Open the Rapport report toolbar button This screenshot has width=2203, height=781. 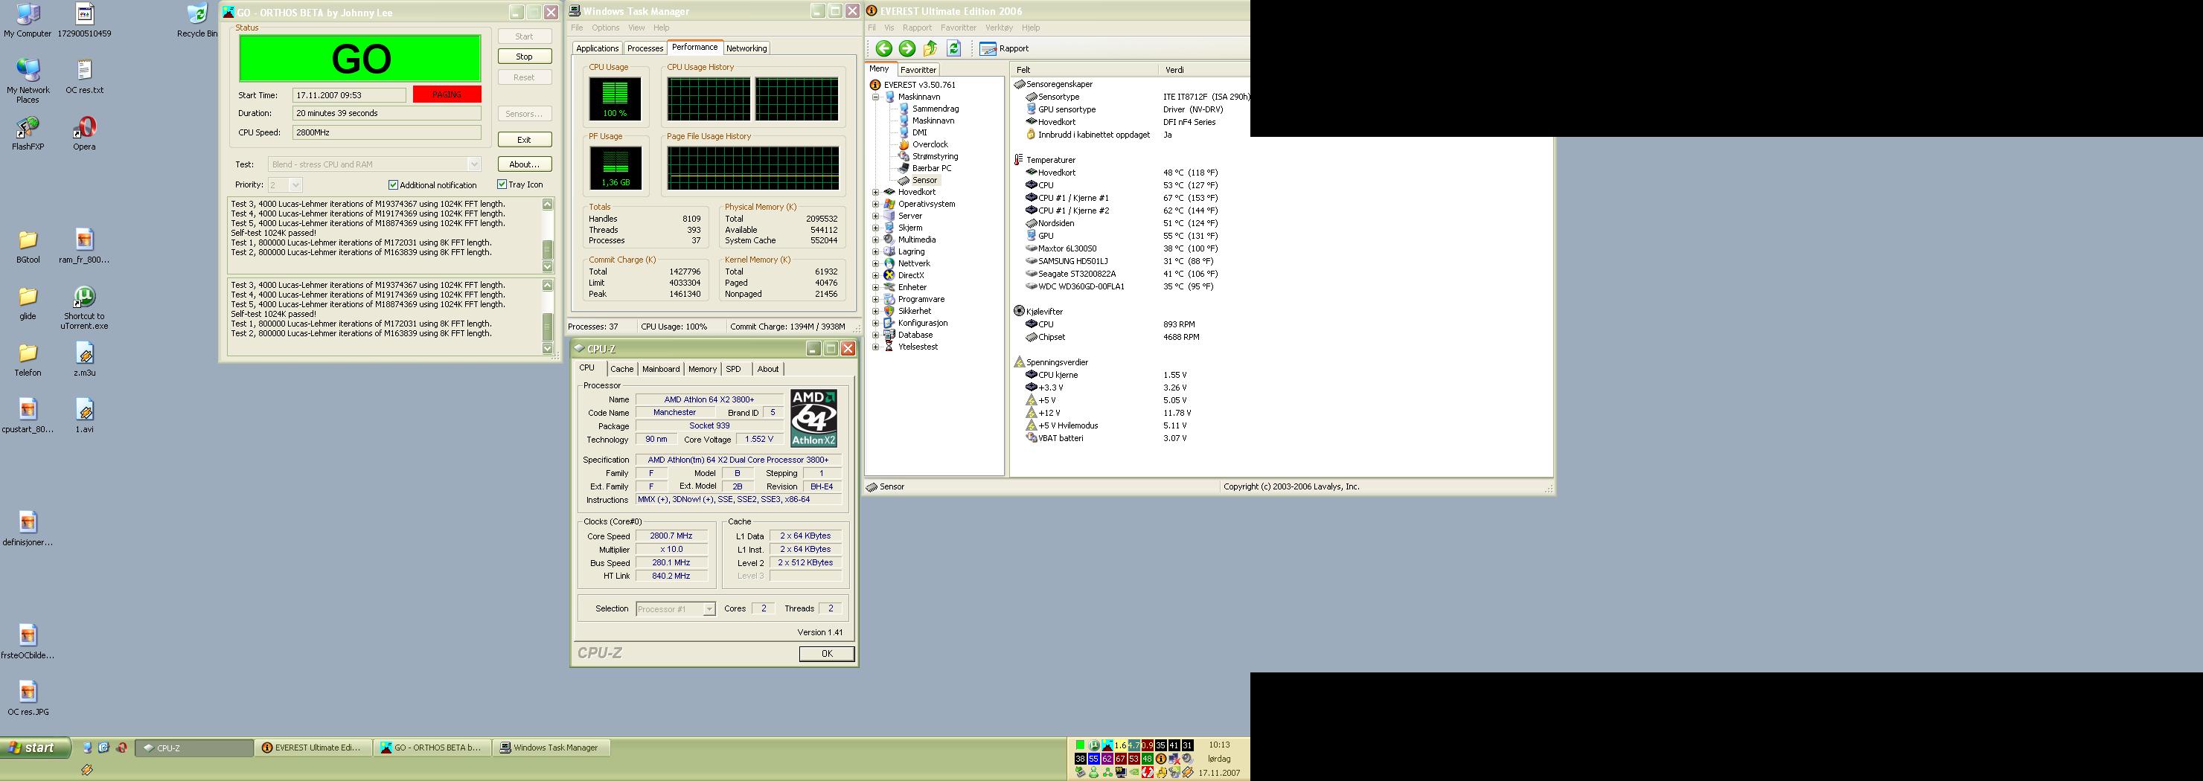1005,48
